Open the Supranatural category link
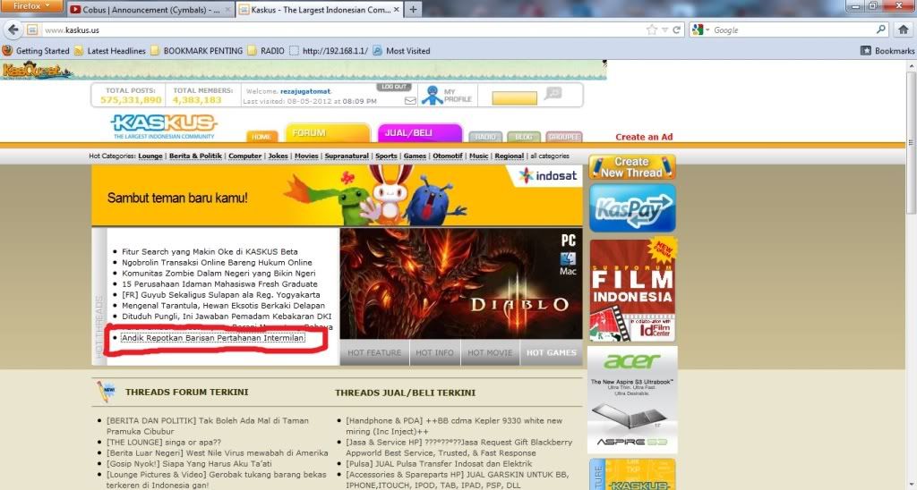The image size is (917, 490). click(x=347, y=156)
